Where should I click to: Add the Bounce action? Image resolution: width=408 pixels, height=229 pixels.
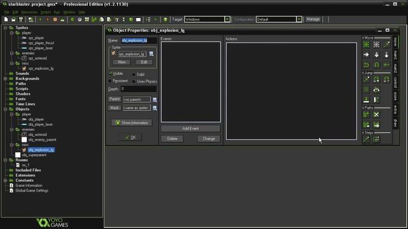tap(376, 100)
